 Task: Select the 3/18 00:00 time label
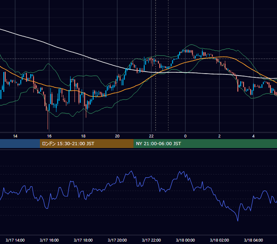tap(185, 240)
